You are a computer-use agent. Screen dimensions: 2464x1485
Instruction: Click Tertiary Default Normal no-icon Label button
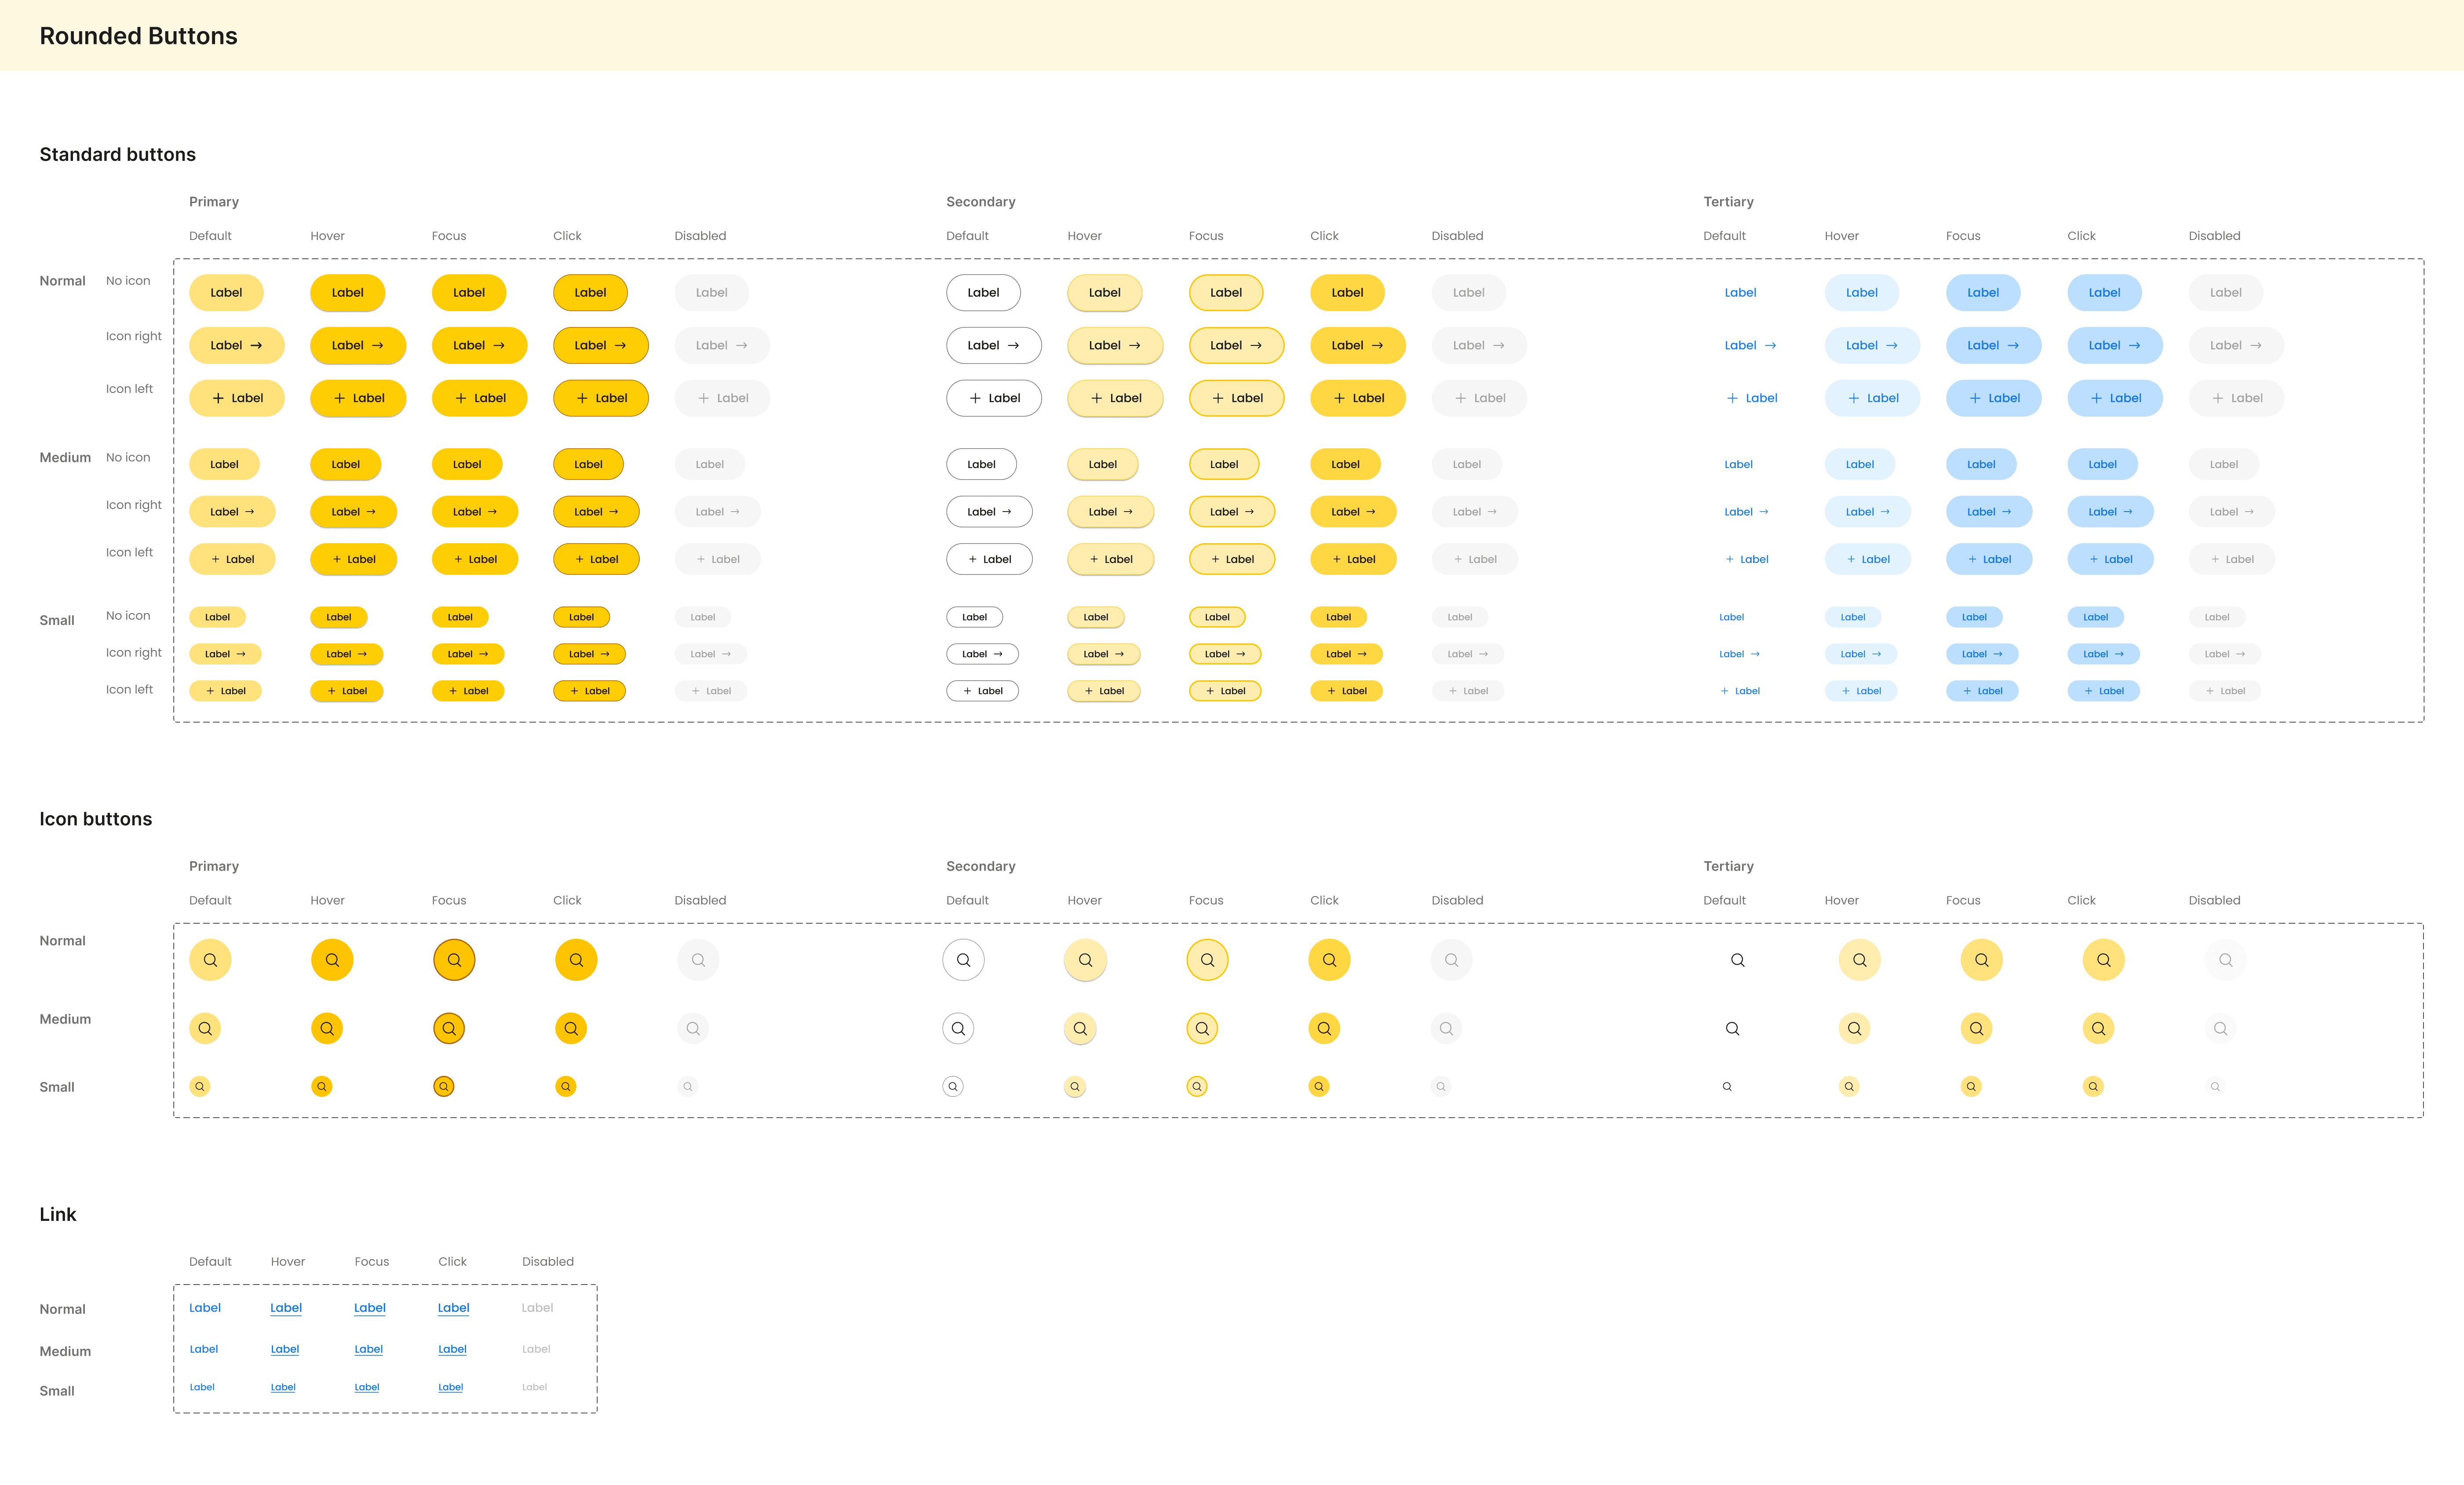[1740, 293]
